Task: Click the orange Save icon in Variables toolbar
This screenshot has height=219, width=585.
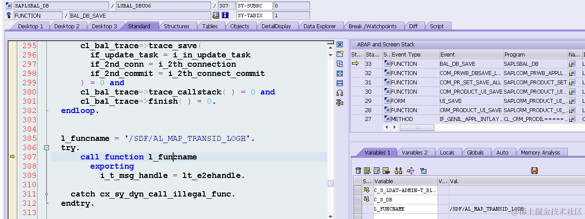Action: point(534,170)
